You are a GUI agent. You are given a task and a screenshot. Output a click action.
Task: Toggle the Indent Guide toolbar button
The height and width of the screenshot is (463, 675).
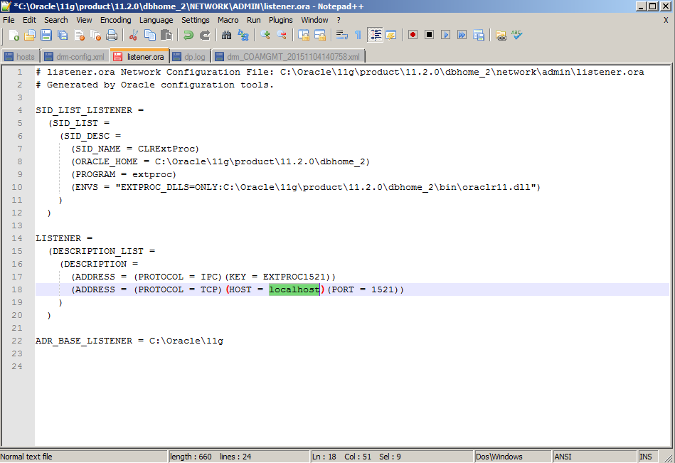375,35
